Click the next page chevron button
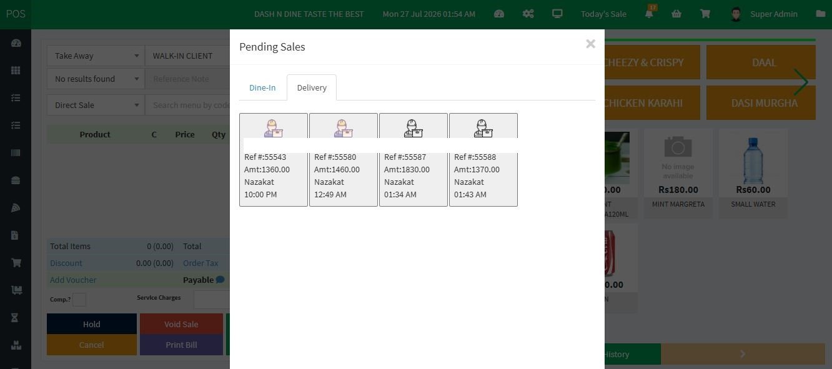Screen dimensions: 832x369 (743, 354)
